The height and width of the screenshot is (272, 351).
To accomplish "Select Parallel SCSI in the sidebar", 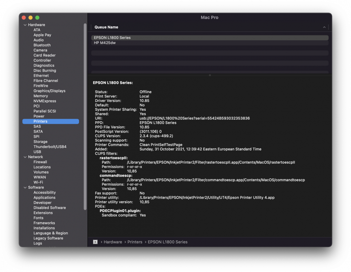I will coord(45,111).
